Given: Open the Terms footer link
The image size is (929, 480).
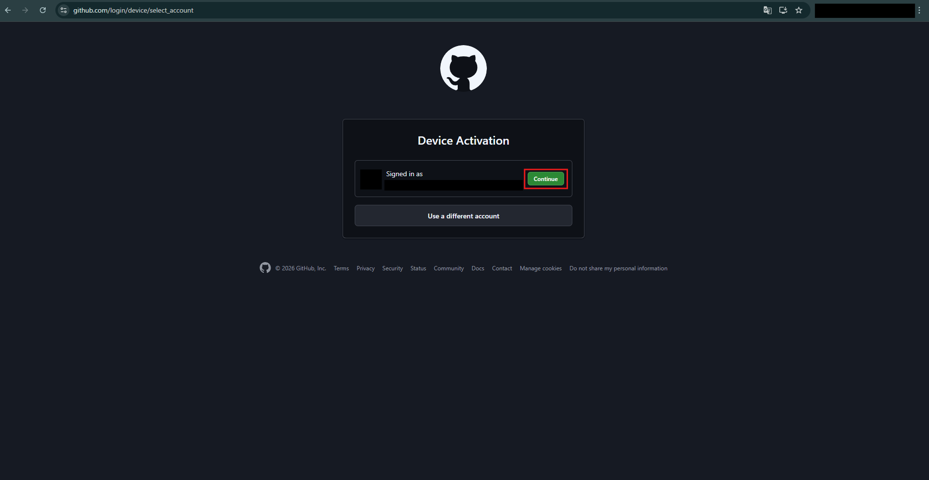Looking at the screenshot, I should [x=341, y=268].
